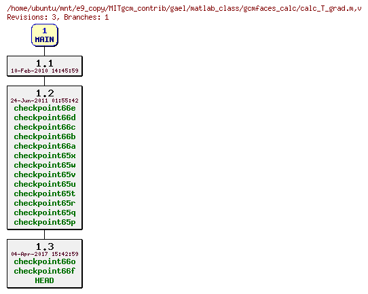Click the date 24-Jun-2011 01:55:42
This screenshot has width=368, height=294.
[45, 100]
